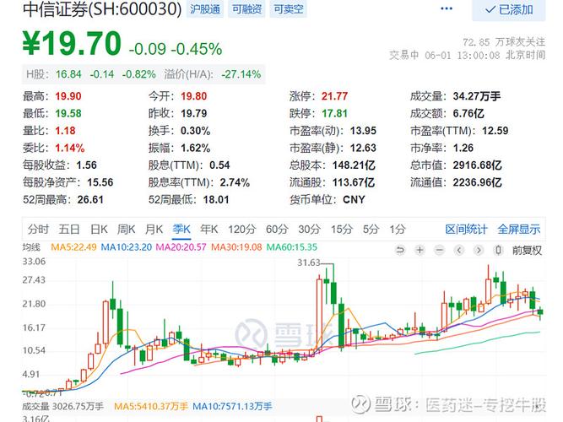
Task: Click the 成交量 3026.75万手 label
Action: pyautogui.click(x=62, y=407)
